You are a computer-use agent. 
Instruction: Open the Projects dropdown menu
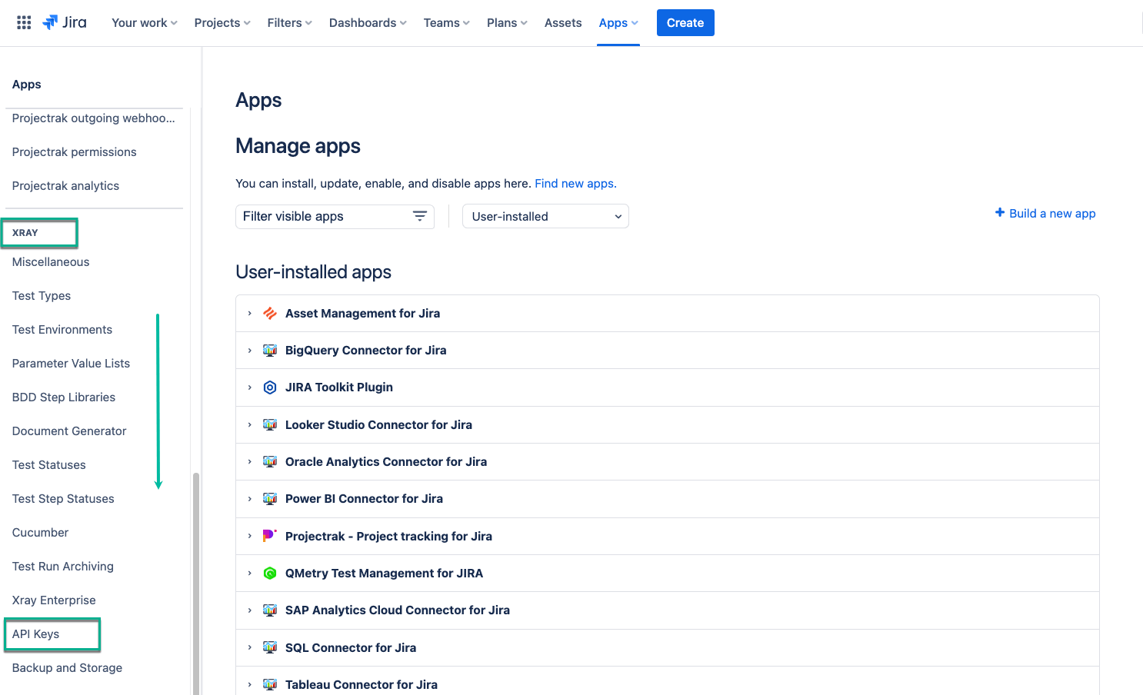[x=222, y=23]
